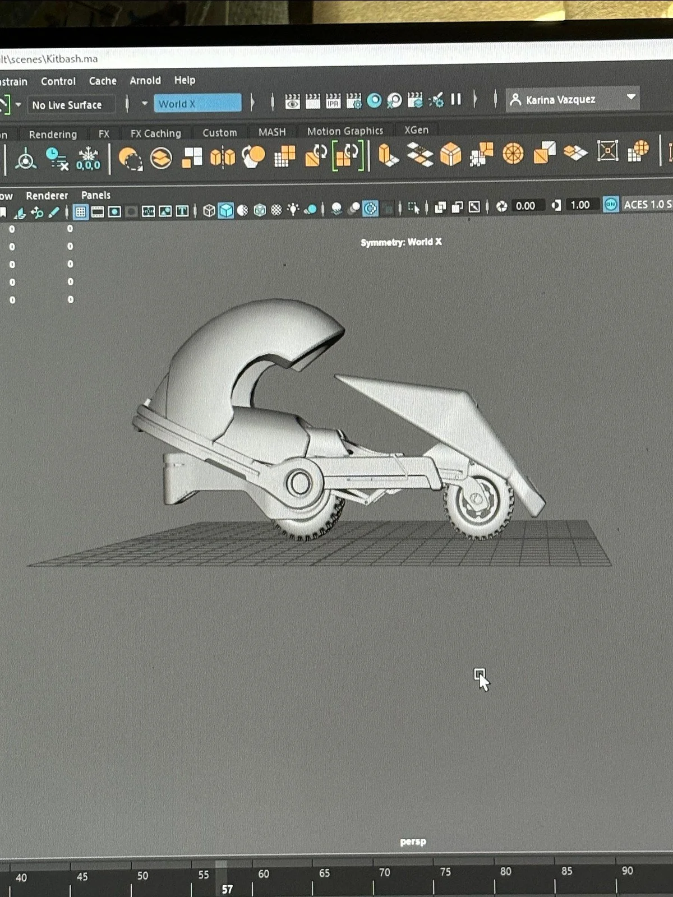Start IPR render from status line
The image size is (673, 897).
333,101
